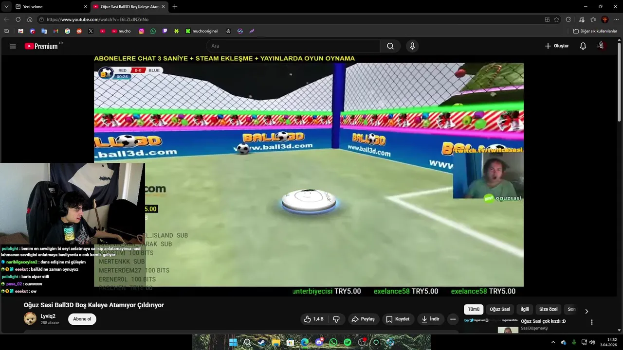The image size is (623, 350).
Task: Open the YouTube guide hamburger menu
Action: [13, 46]
